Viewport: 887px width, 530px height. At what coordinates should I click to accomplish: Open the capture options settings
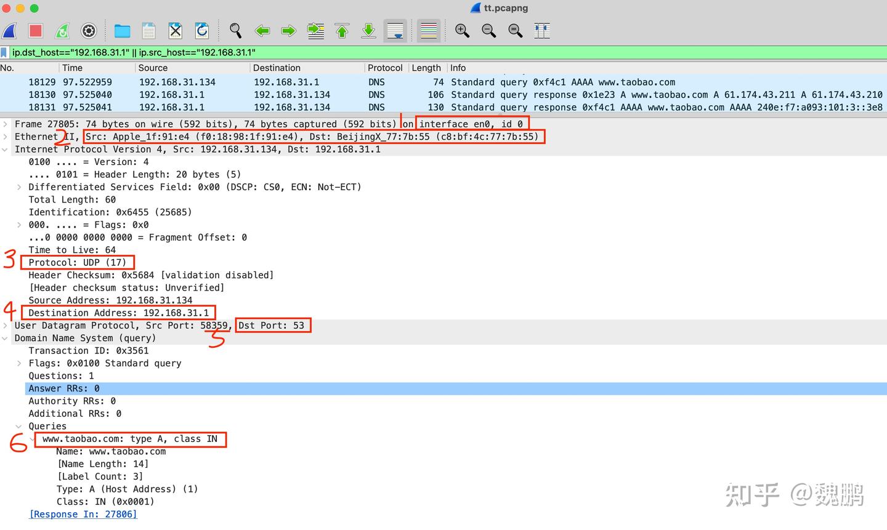(88, 31)
